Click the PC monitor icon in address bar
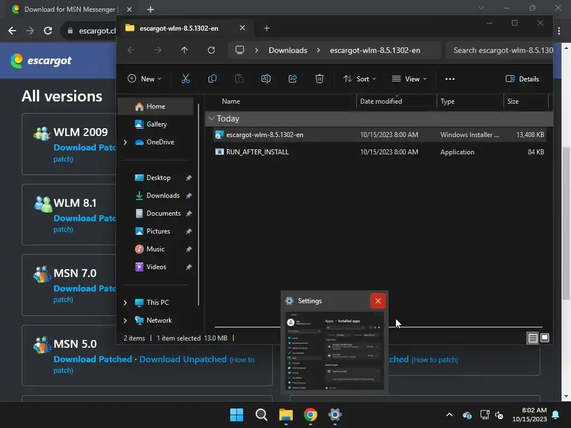571x428 pixels. (240, 50)
